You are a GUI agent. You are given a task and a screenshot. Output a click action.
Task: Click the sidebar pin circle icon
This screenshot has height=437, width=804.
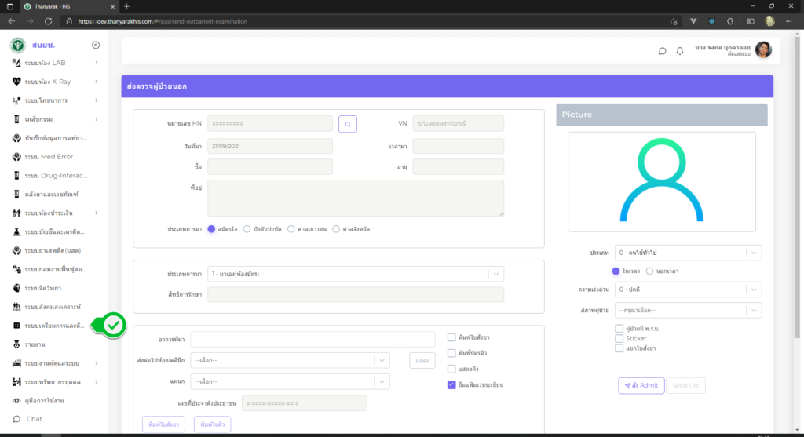(96, 46)
